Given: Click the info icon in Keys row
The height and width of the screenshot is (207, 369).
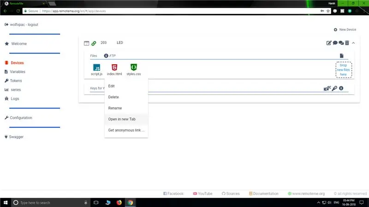Looking at the screenshot, I should (x=341, y=88).
